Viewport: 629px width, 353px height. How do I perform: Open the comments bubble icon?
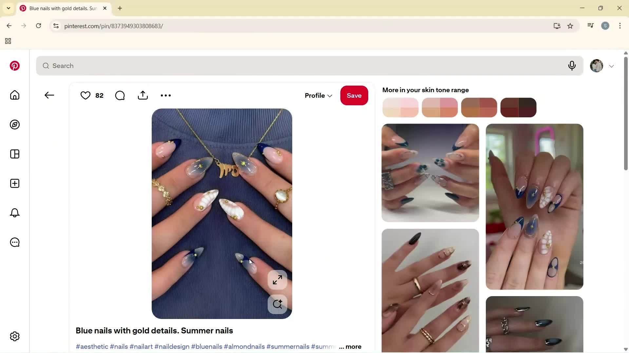point(120,95)
